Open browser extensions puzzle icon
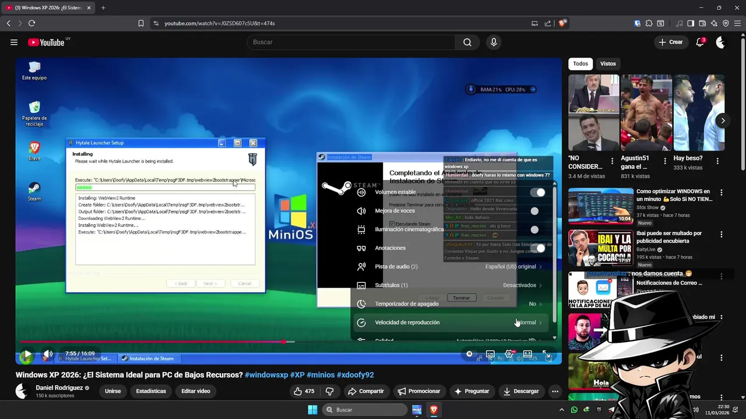 (649, 23)
